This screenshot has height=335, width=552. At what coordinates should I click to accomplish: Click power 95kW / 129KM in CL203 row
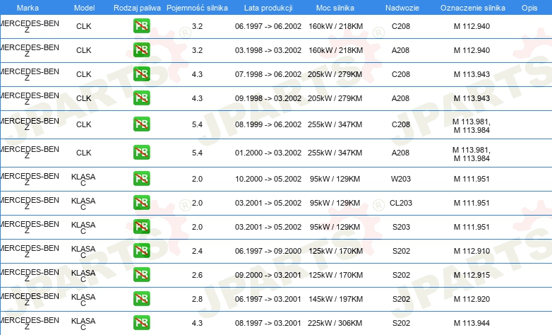click(335, 203)
